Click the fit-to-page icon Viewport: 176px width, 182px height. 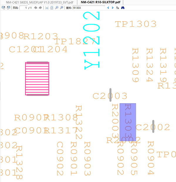point(52,8)
